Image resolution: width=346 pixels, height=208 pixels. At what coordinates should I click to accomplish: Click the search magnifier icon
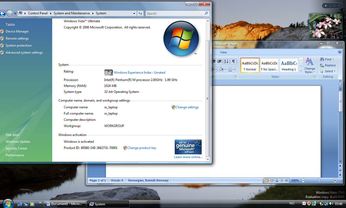pos(207,13)
